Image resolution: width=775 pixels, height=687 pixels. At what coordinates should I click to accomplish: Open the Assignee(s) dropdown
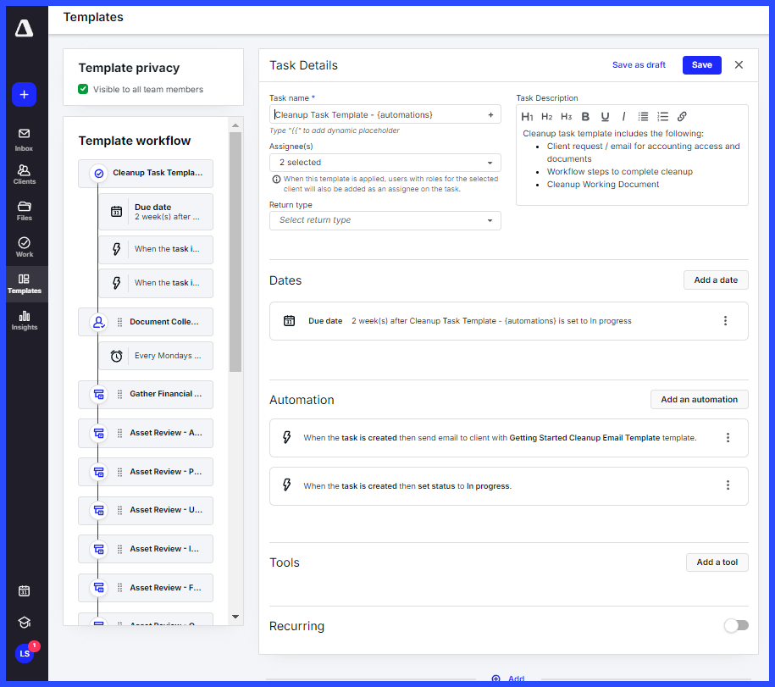click(x=385, y=163)
